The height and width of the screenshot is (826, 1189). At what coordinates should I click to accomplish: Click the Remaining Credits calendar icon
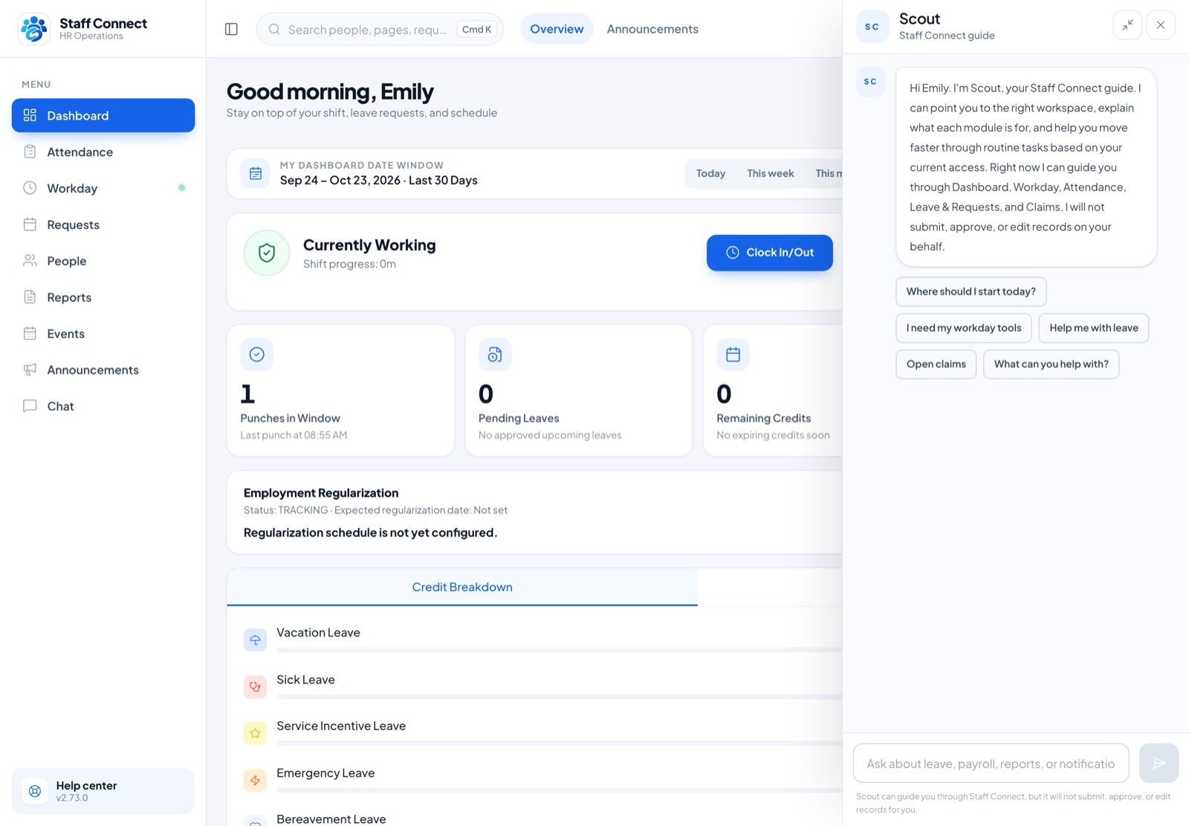click(733, 354)
